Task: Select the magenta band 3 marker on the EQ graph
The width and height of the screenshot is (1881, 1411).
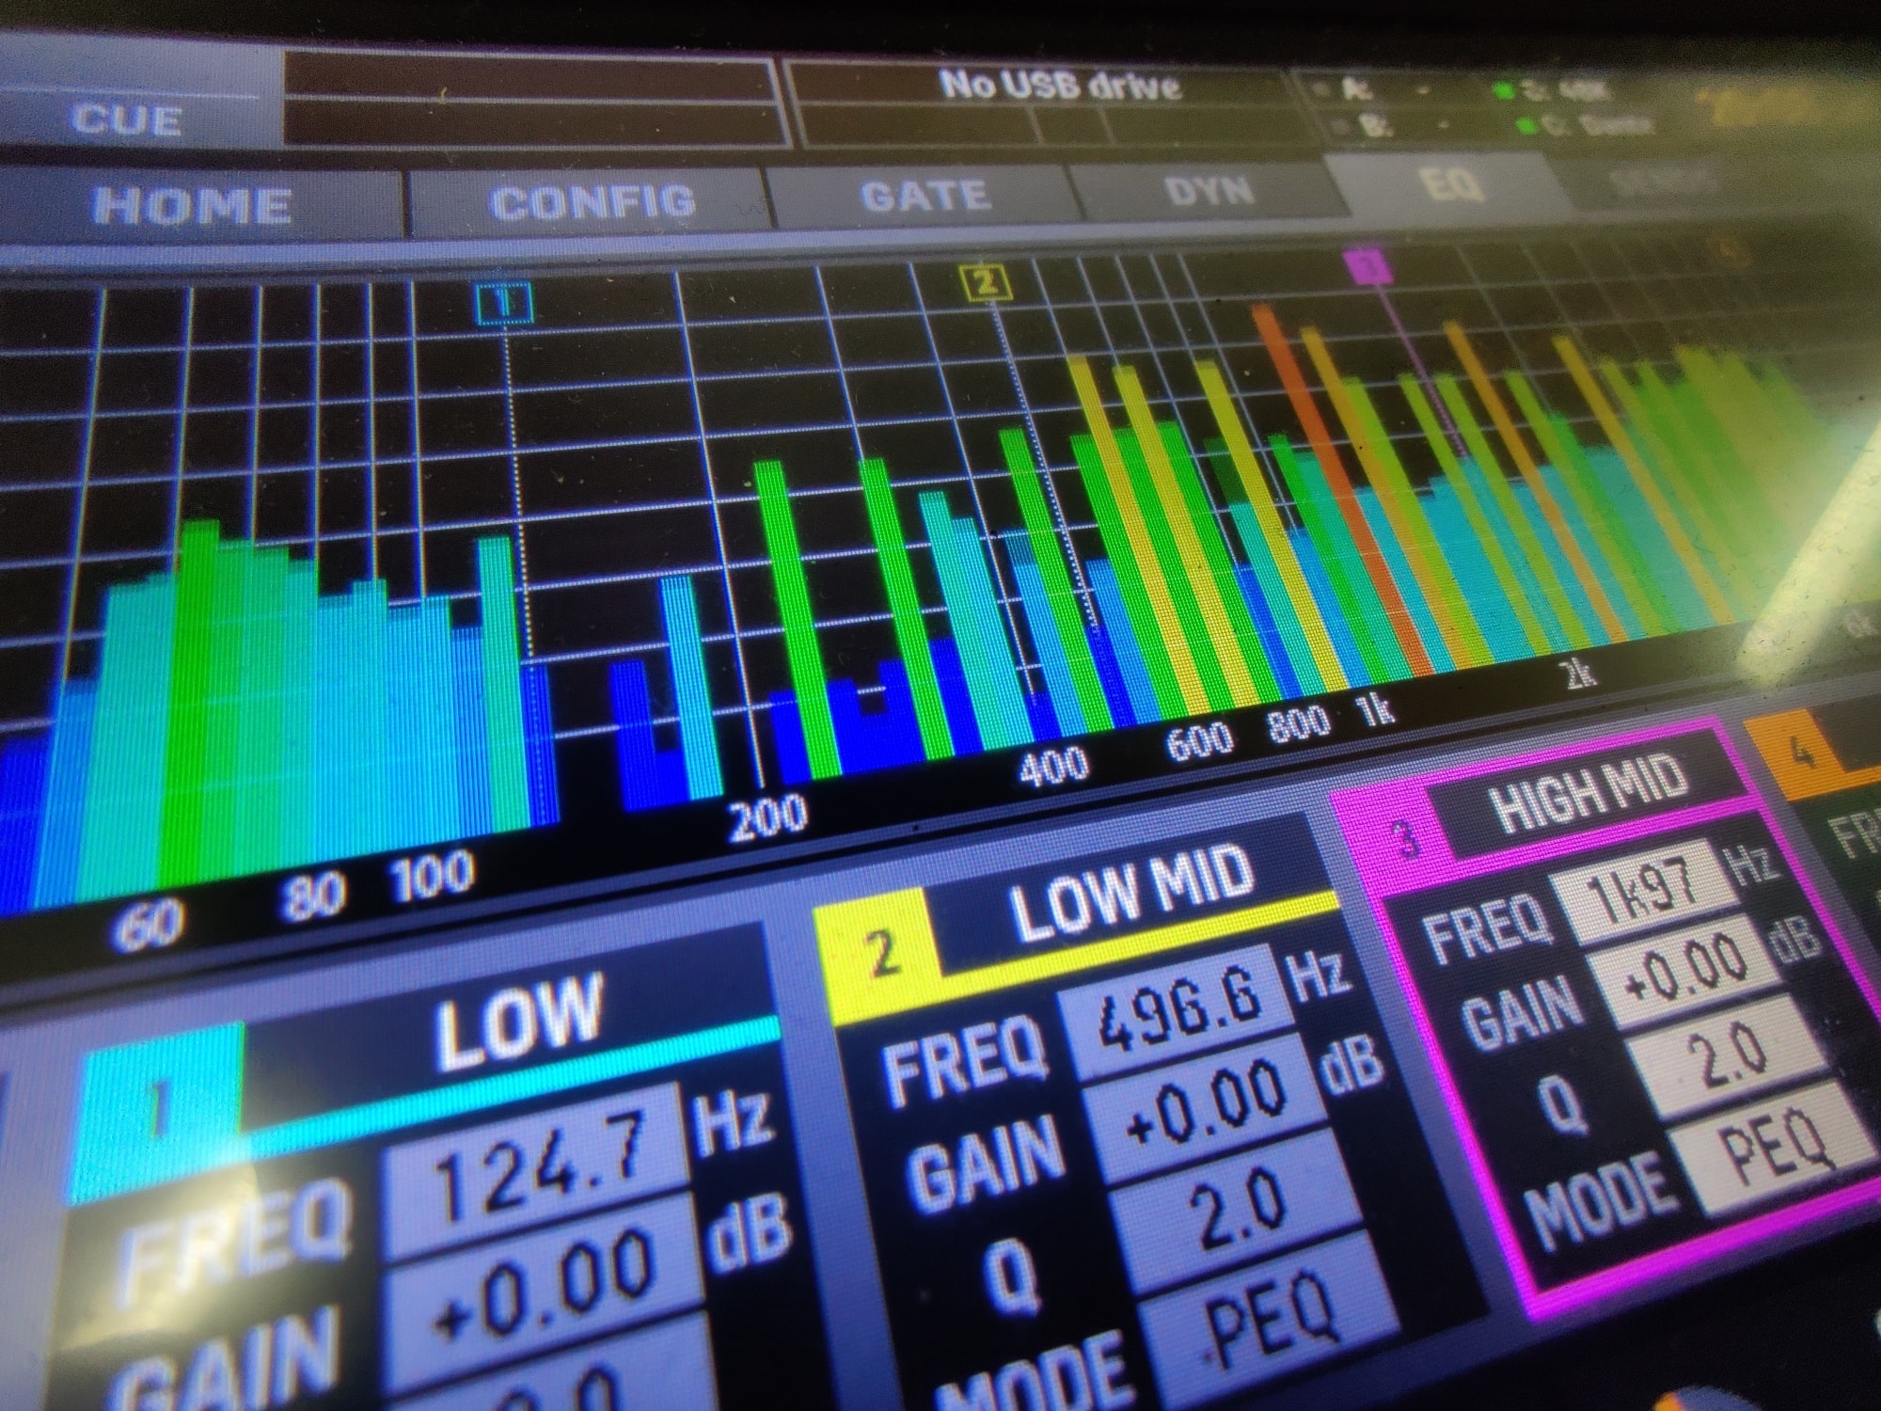Action: pos(1368,265)
